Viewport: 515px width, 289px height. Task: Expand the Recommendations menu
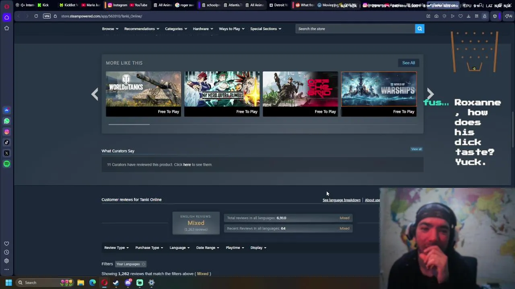coord(142,28)
